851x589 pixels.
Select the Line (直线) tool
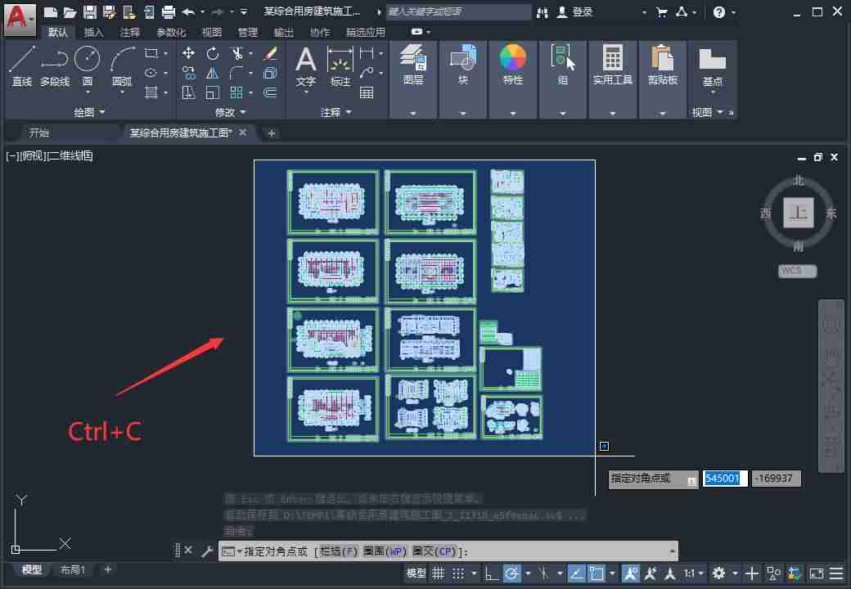tap(22, 66)
